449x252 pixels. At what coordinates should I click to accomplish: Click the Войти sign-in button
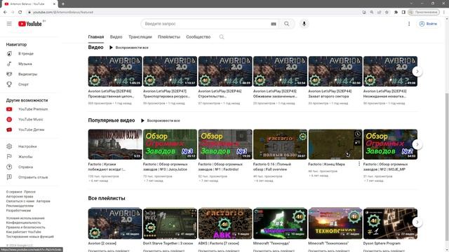pos(428,24)
